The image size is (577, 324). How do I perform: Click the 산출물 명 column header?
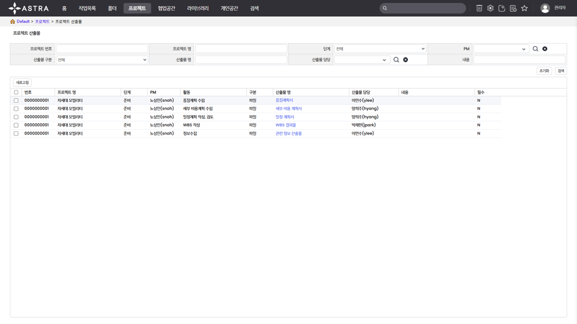(x=283, y=92)
